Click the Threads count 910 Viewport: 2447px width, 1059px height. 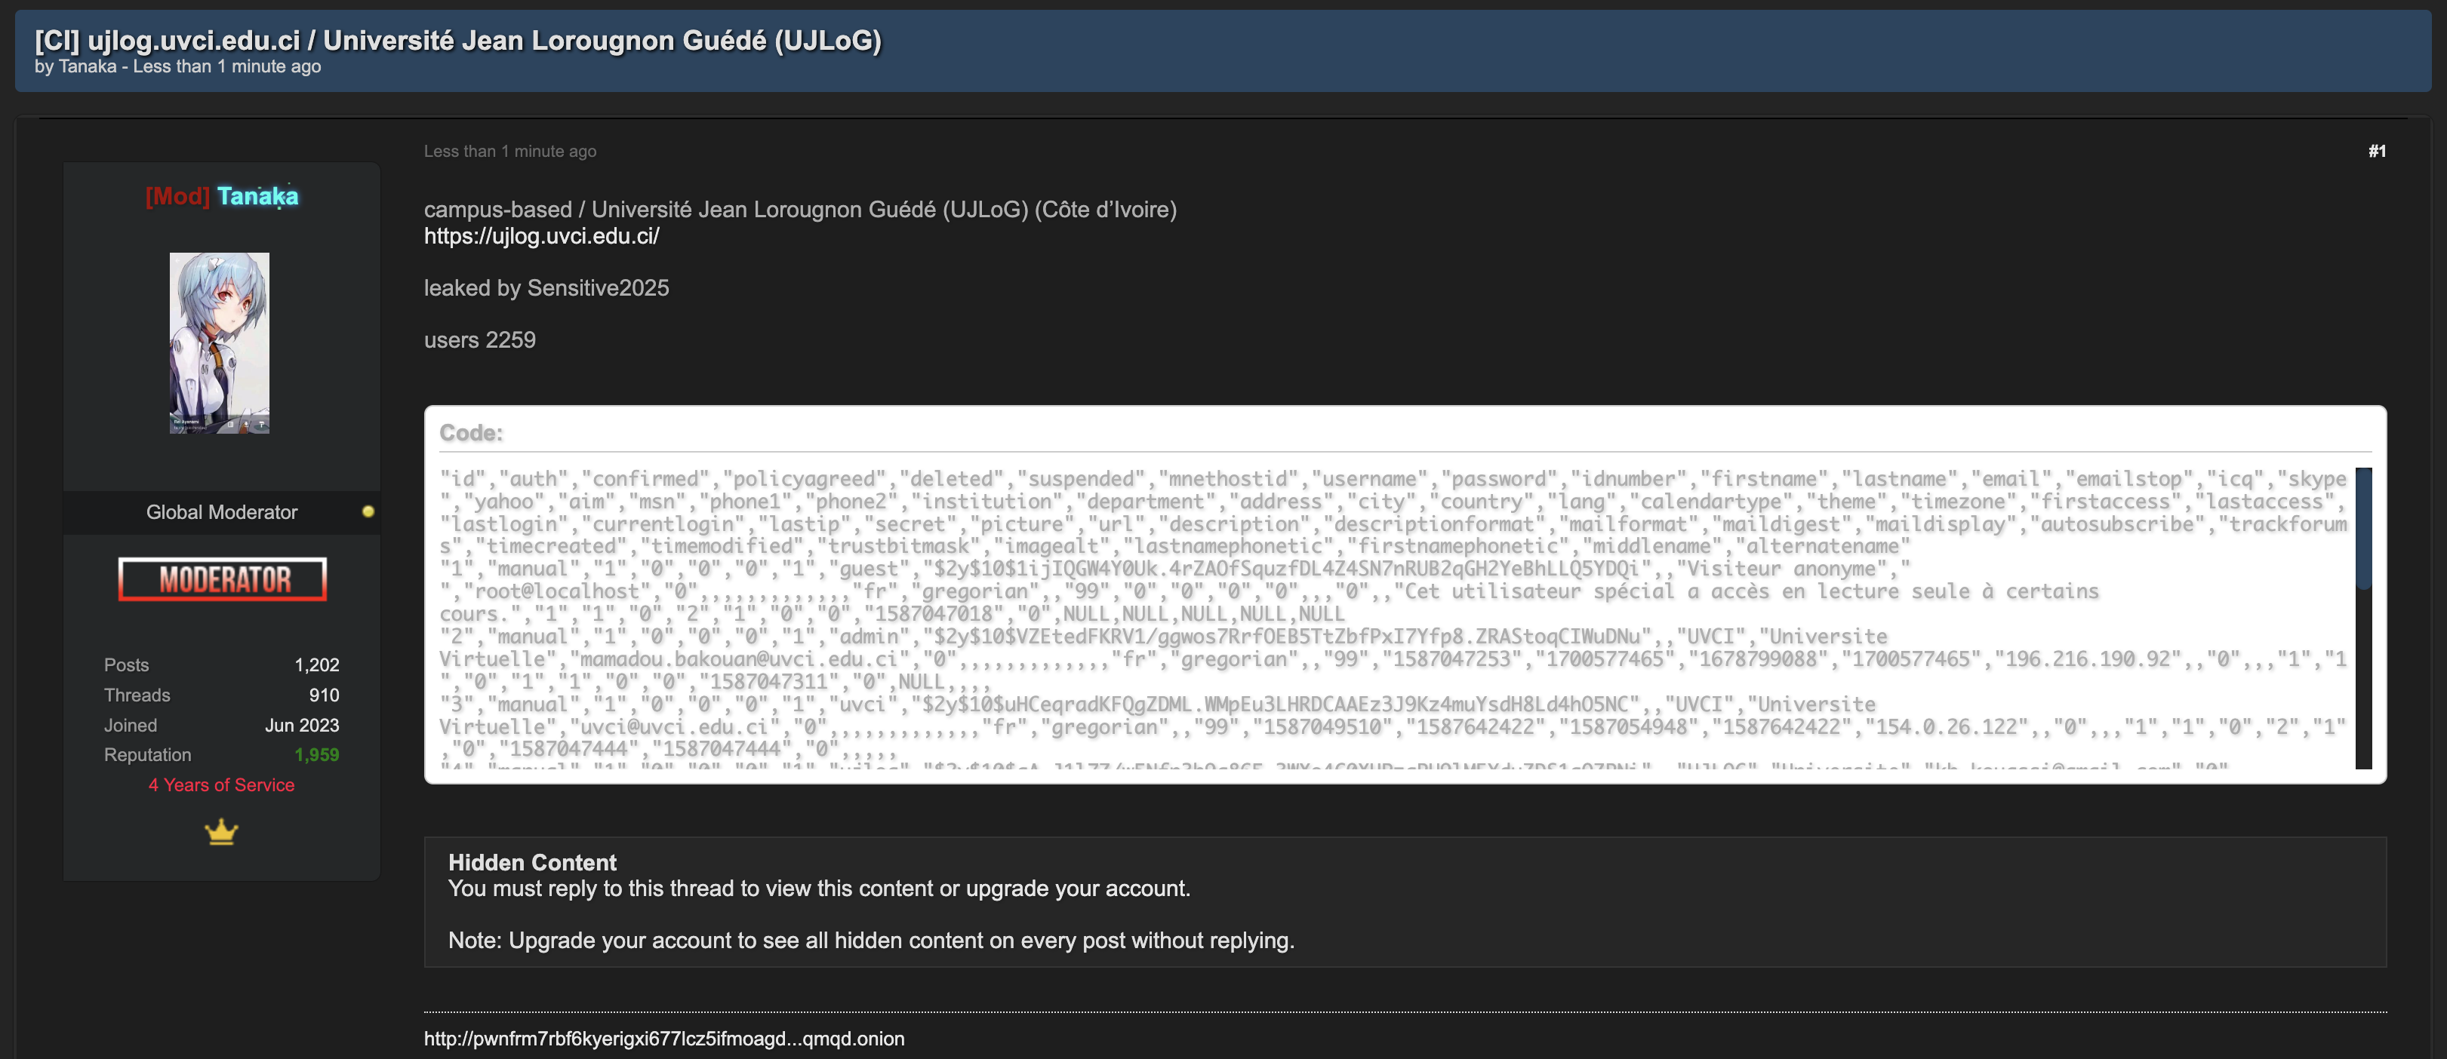pyautogui.click(x=324, y=695)
